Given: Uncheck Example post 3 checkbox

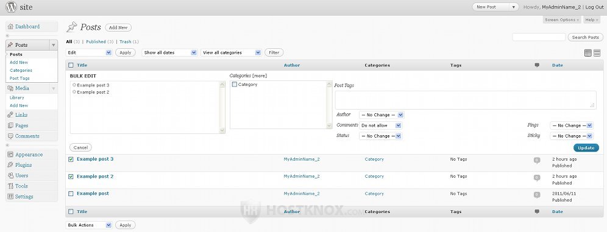Looking at the screenshot, I should (x=71, y=160).
